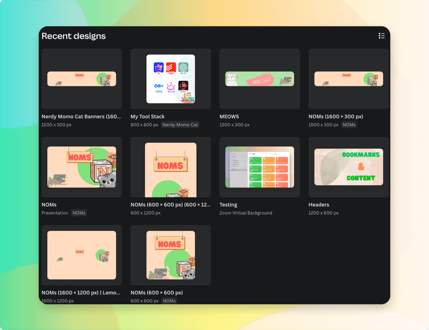Image resolution: width=429 pixels, height=330 pixels.
Task: Click the Nerdy Momo Cat Banners title text
Action: coord(81,117)
